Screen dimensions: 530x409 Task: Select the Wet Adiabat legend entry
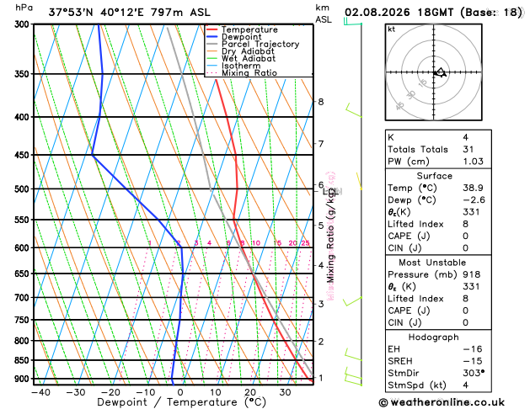(241, 58)
